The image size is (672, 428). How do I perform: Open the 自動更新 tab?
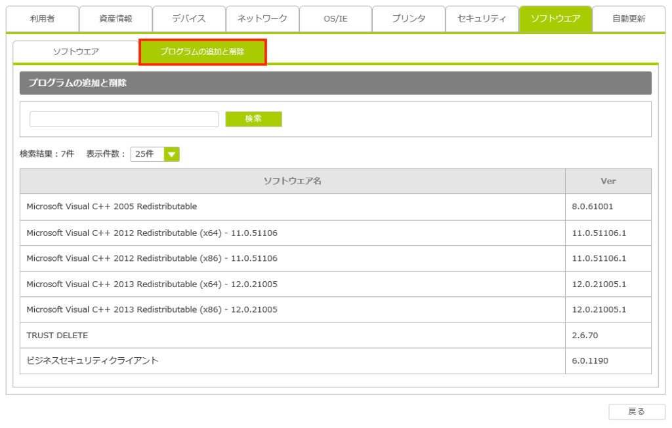(629, 19)
